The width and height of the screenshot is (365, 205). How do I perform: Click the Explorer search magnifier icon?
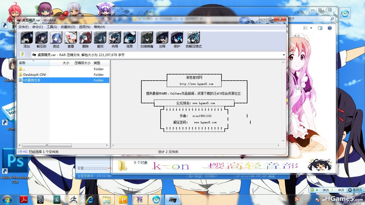[332, 19]
